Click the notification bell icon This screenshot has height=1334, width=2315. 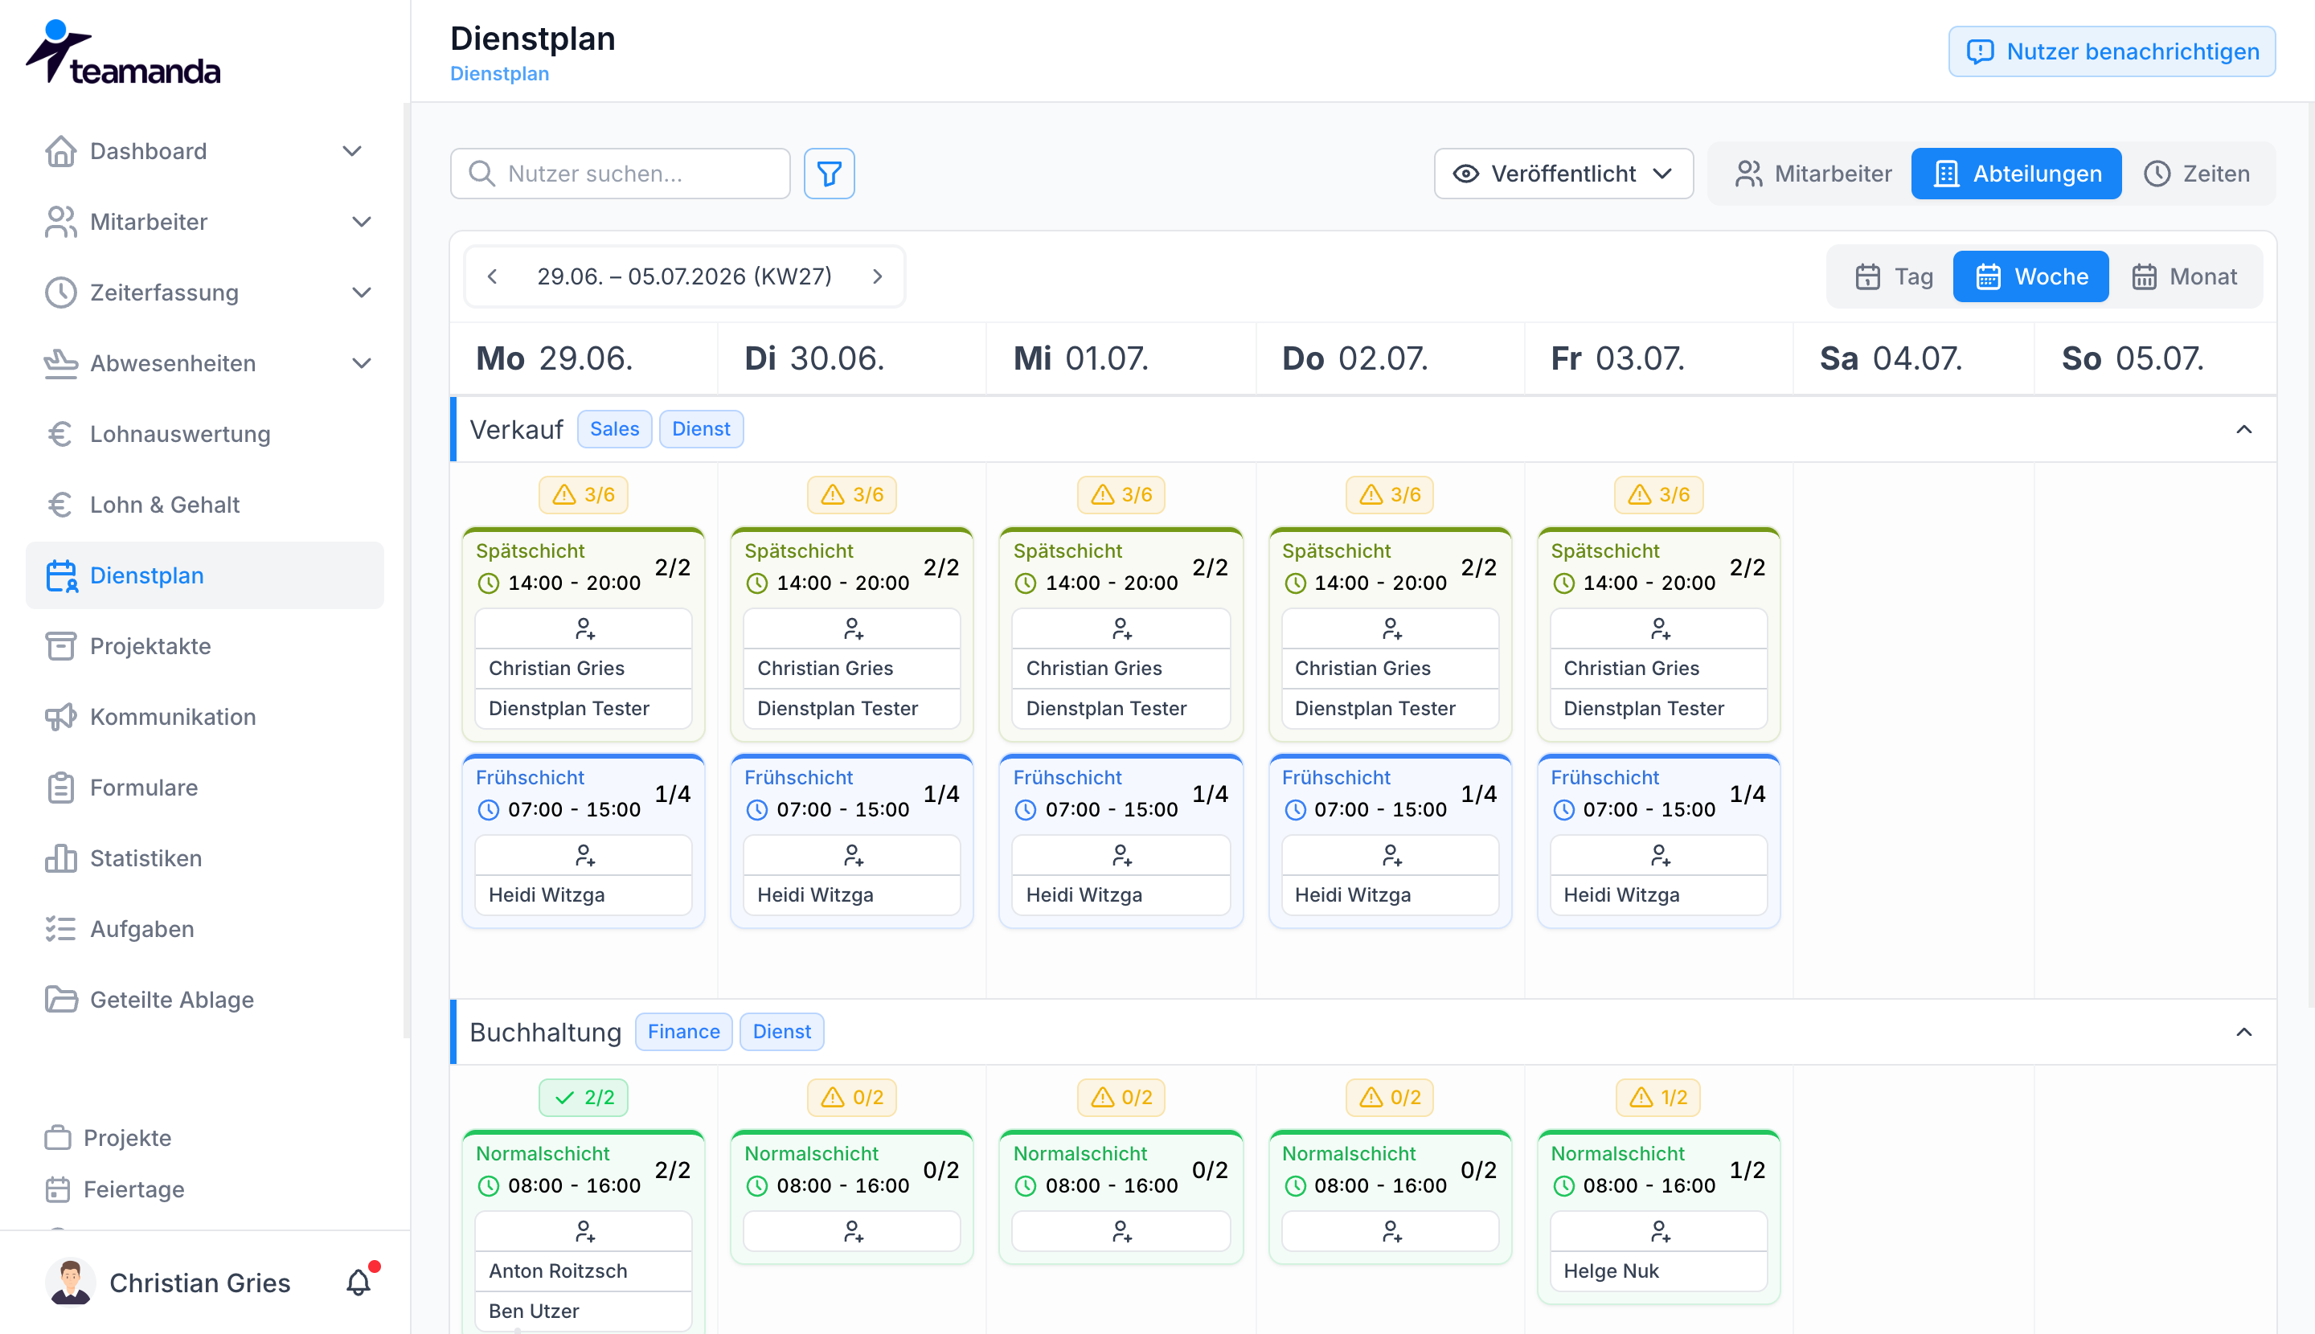click(359, 1282)
